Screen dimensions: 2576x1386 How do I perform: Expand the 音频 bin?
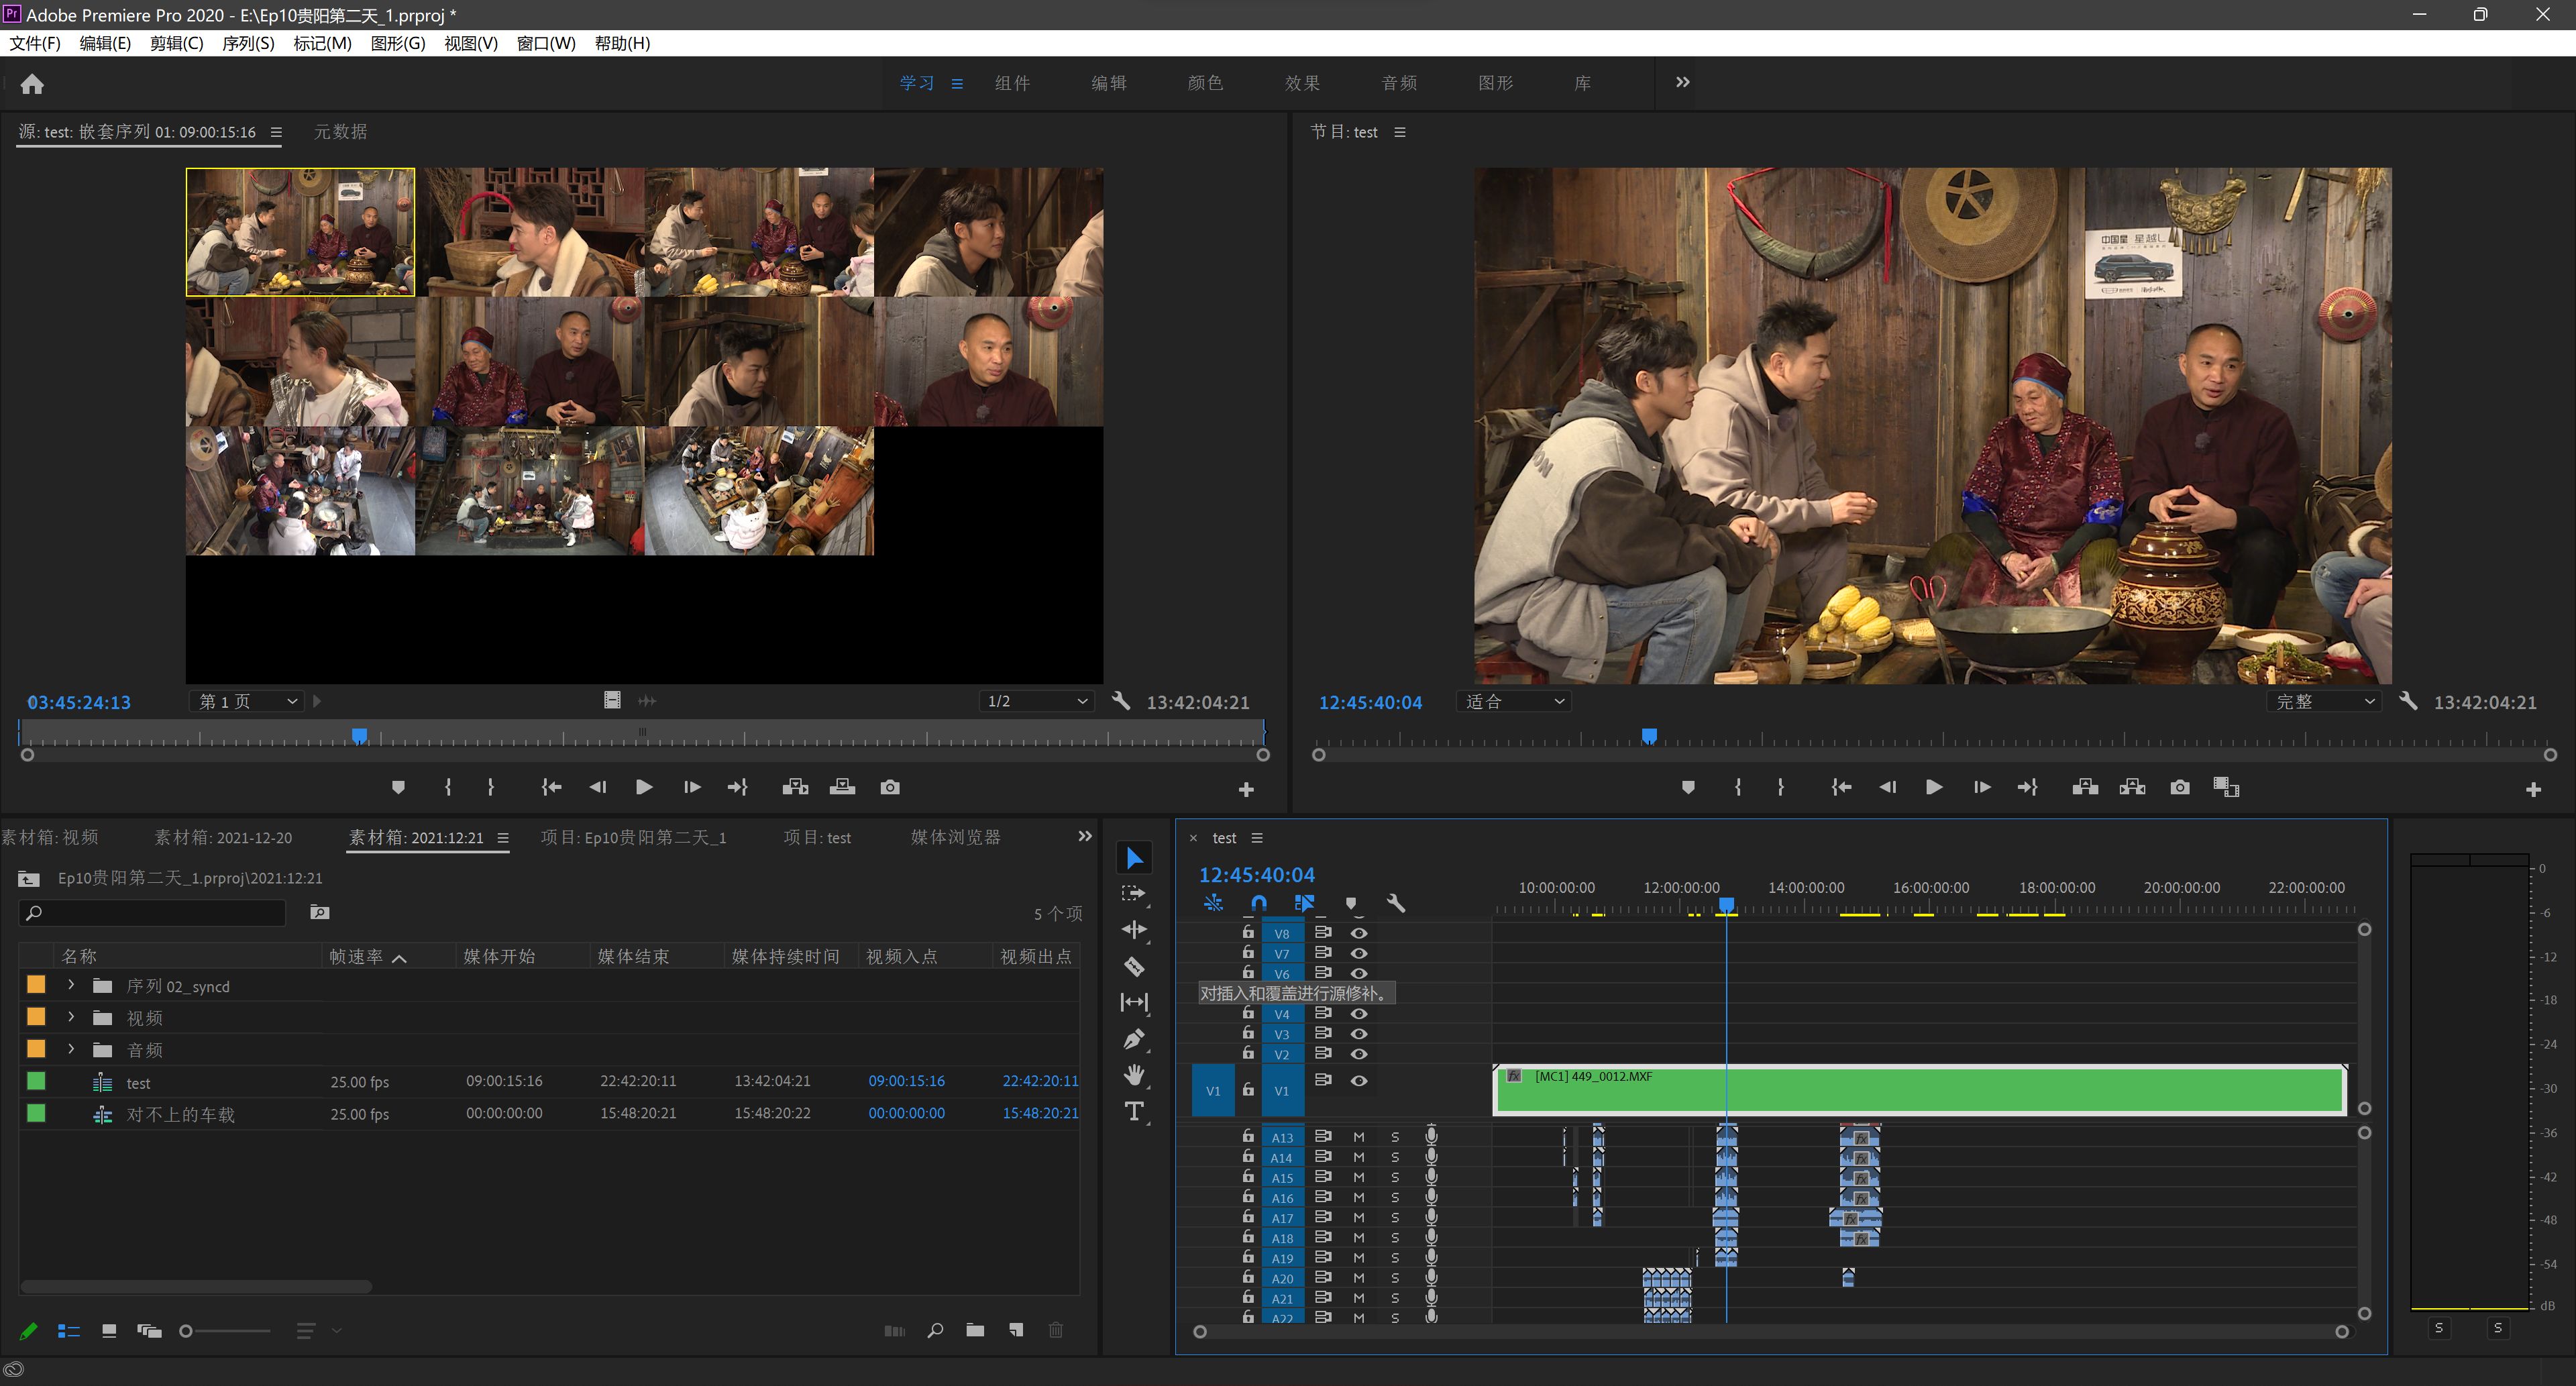[71, 1049]
